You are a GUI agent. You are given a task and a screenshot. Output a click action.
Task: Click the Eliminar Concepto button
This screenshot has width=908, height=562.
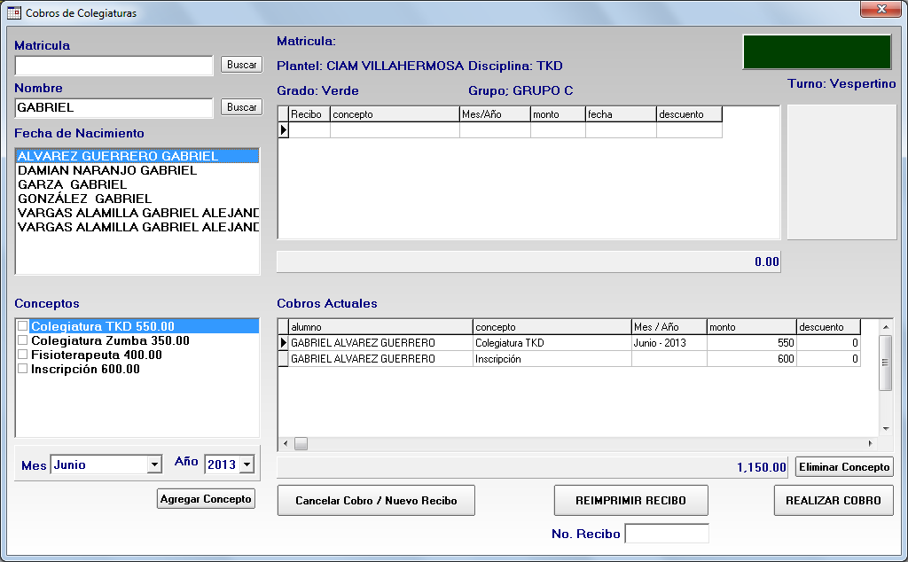click(x=844, y=467)
